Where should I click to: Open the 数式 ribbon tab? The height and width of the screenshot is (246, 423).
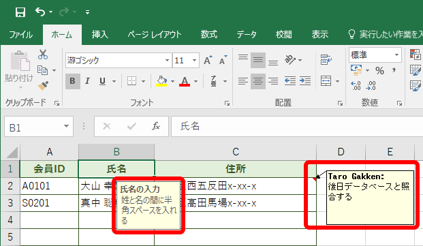click(x=209, y=34)
